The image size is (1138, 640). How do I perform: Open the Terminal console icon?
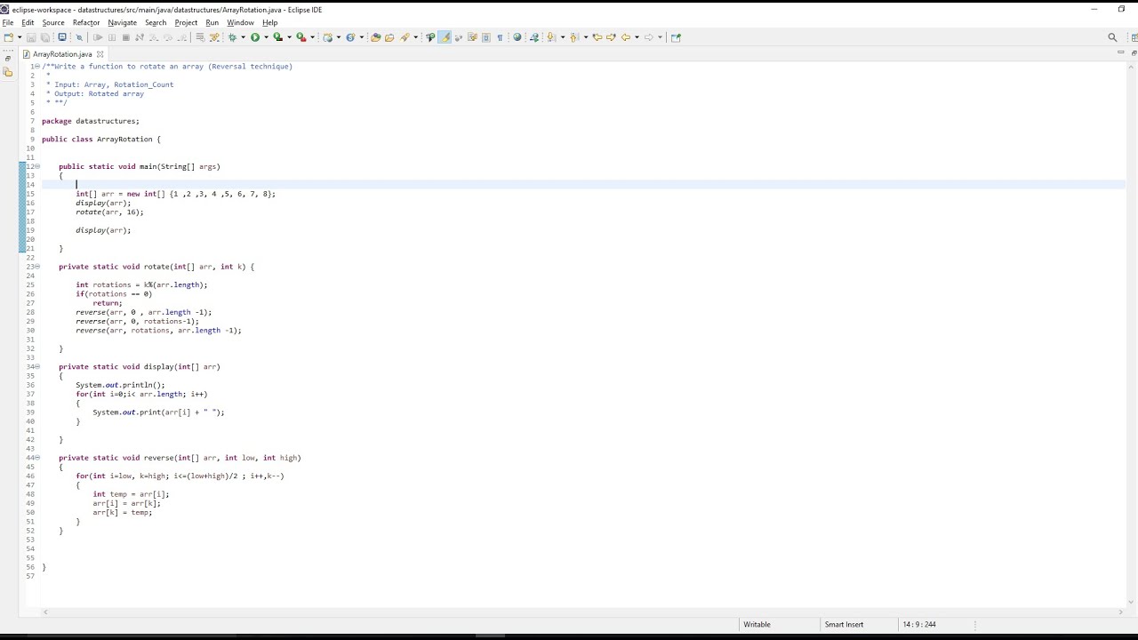[x=61, y=37]
